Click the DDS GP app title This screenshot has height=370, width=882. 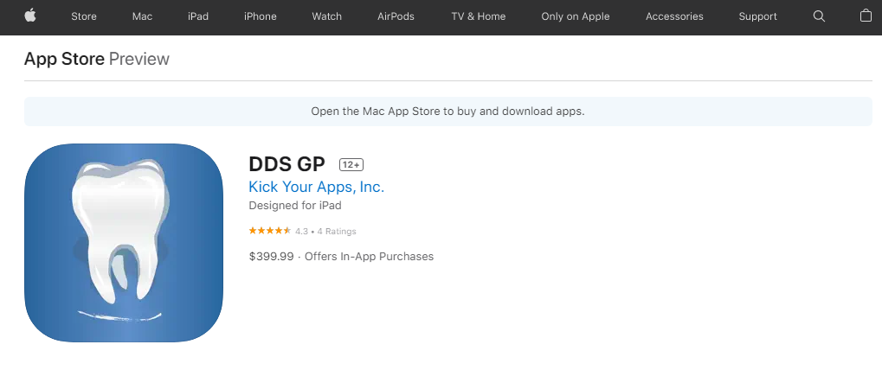286,164
